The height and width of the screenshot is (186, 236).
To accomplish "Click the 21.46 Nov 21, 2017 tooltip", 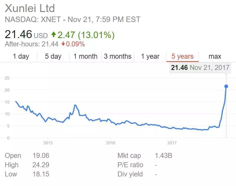I will (x=200, y=67).
